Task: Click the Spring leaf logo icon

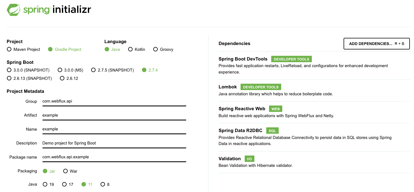Action: click(x=14, y=10)
